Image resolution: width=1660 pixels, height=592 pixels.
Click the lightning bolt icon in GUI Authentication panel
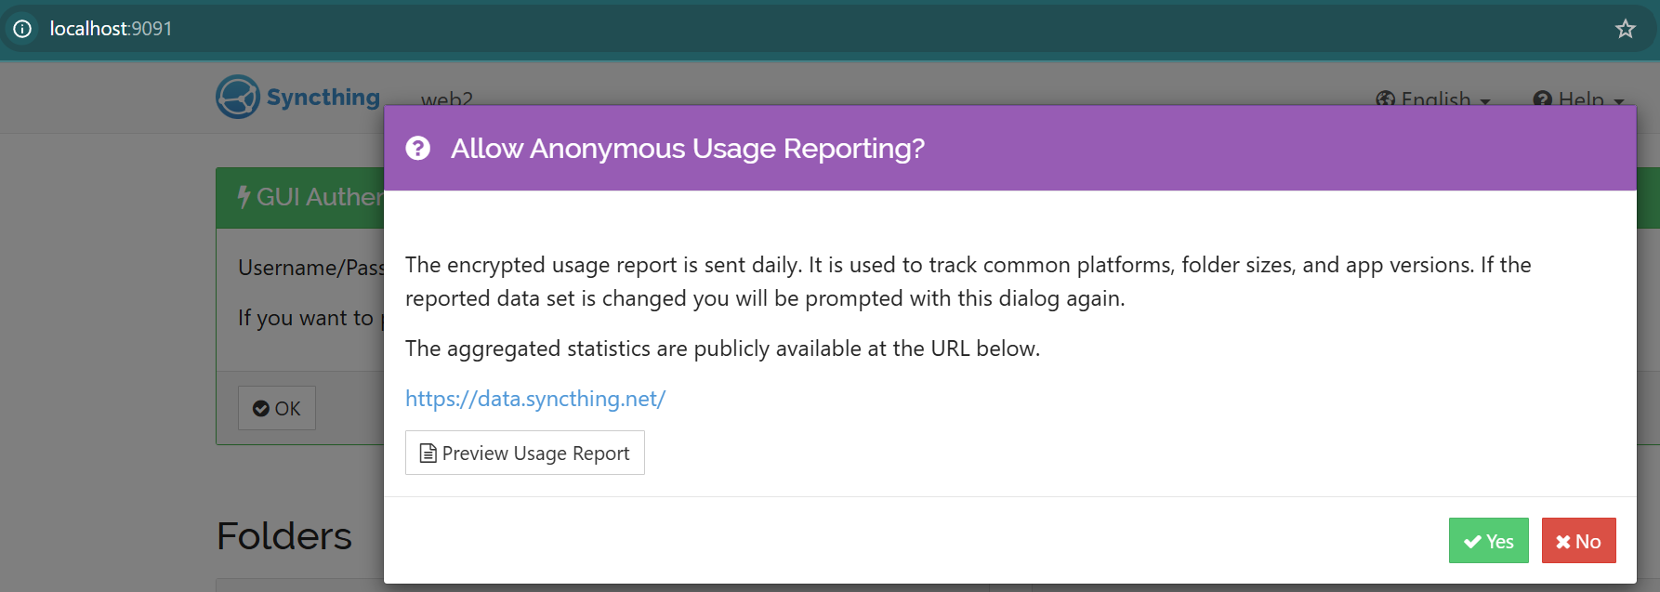point(244,197)
